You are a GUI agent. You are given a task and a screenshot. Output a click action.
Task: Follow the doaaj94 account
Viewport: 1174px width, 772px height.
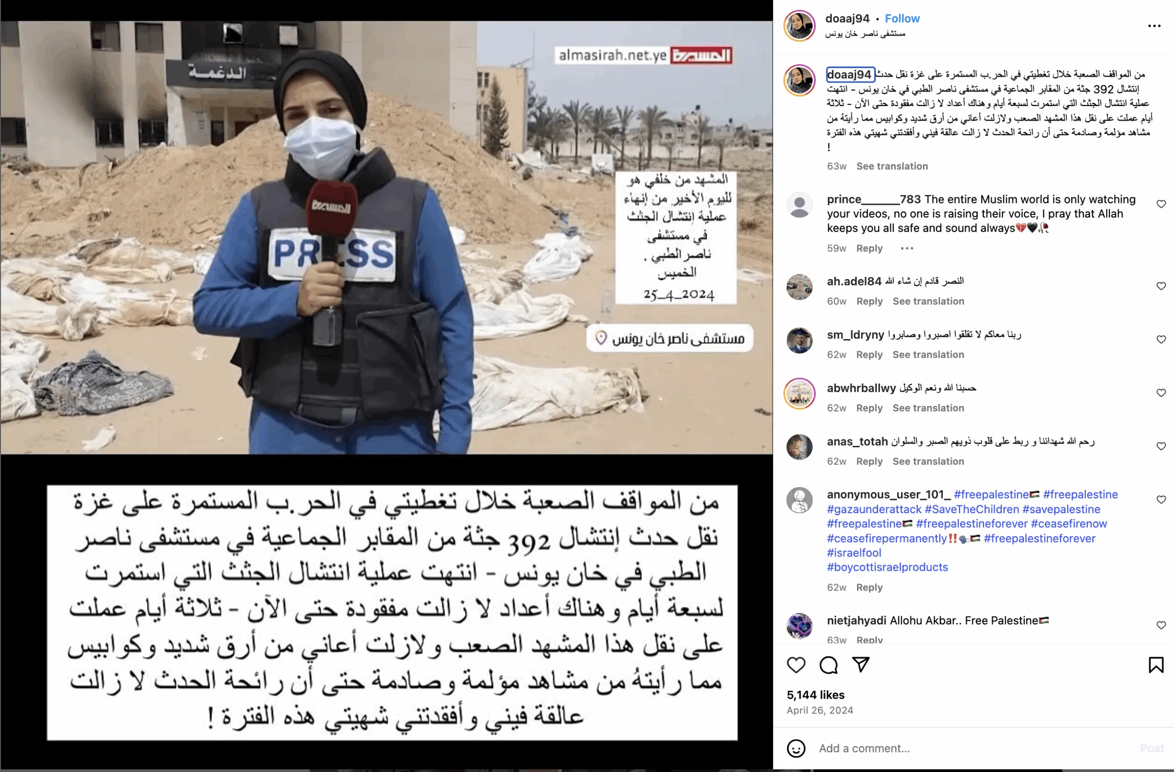pyautogui.click(x=902, y=18)
